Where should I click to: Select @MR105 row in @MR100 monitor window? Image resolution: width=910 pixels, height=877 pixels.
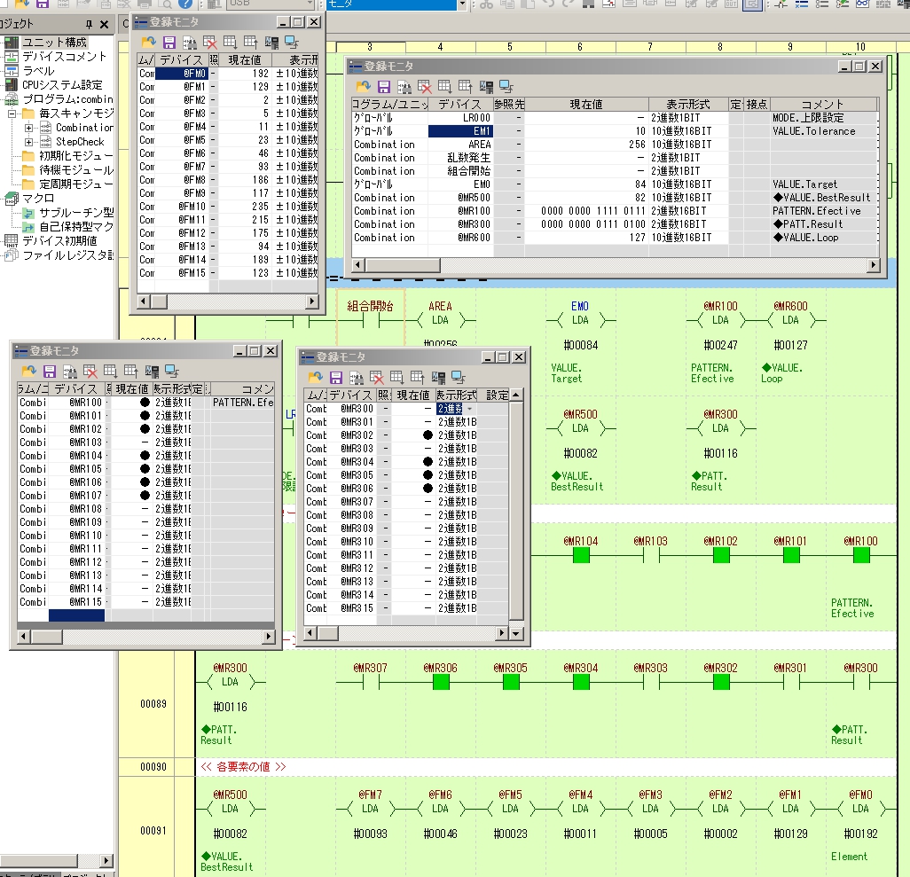point(145,469)
